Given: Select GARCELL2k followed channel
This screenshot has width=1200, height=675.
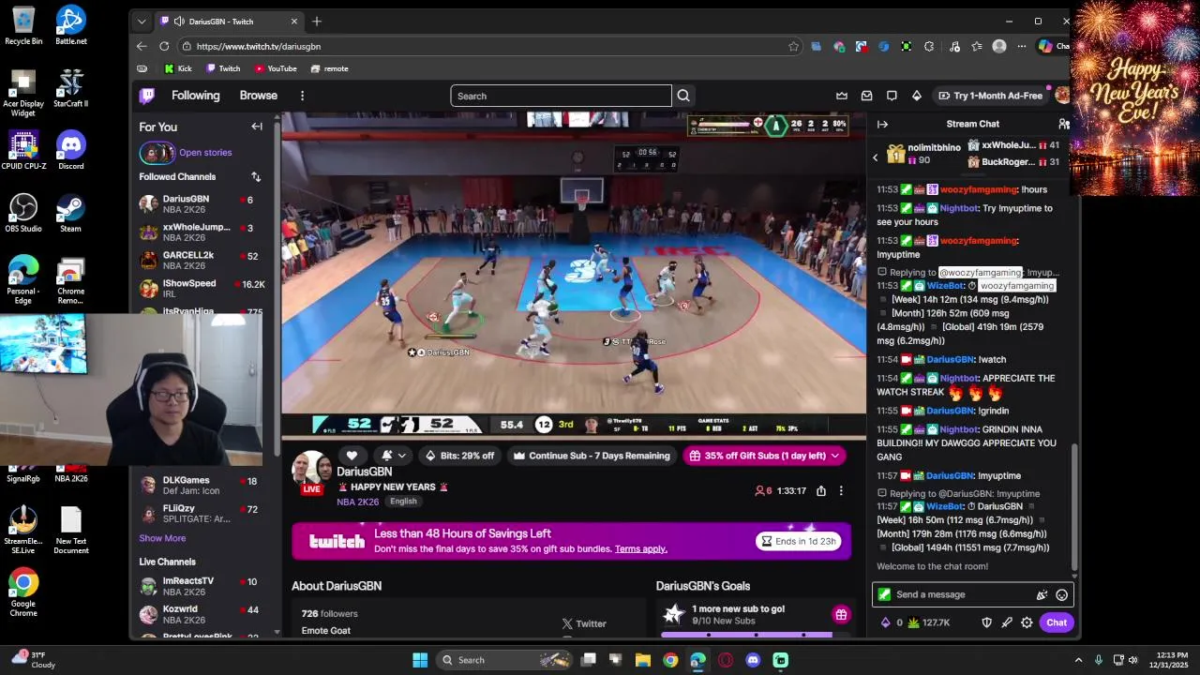Looking at the screenshot, I should [201, 260].
